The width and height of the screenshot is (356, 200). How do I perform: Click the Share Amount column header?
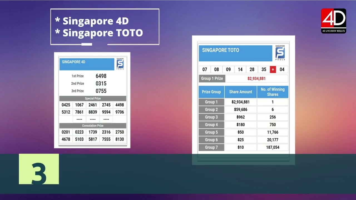point(241,92)
